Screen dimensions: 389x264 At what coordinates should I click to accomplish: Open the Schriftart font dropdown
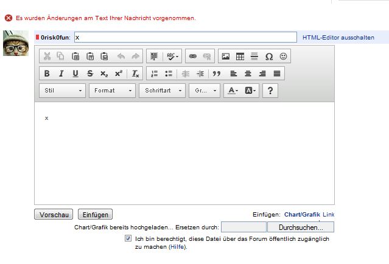(162, 91)
